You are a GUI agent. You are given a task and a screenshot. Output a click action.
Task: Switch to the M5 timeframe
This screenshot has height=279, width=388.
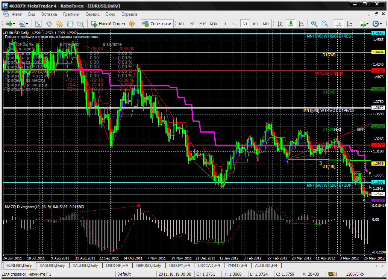pos(192,24)
